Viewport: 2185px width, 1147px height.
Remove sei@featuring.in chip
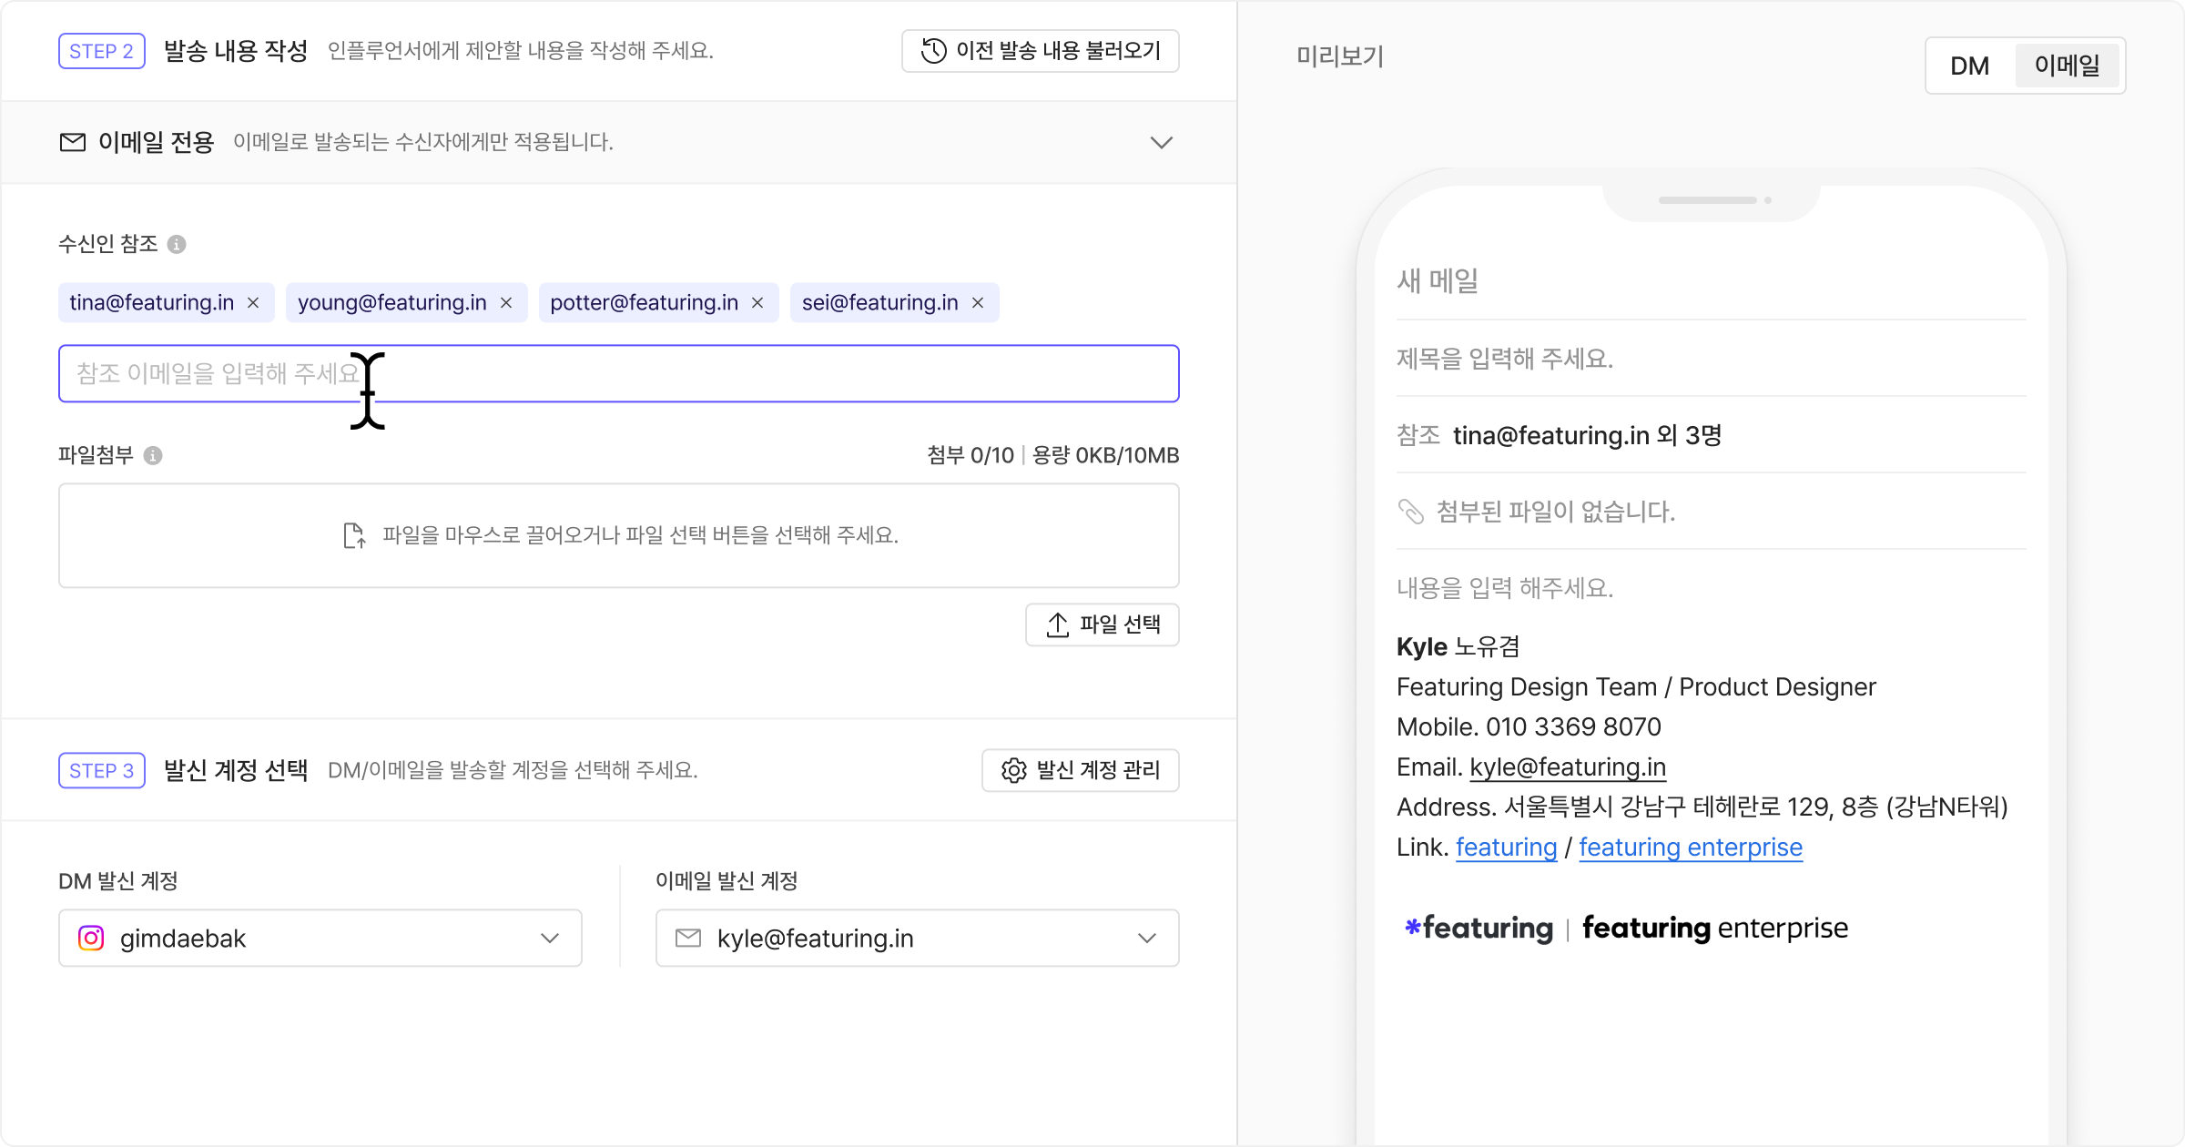point(978,302)
